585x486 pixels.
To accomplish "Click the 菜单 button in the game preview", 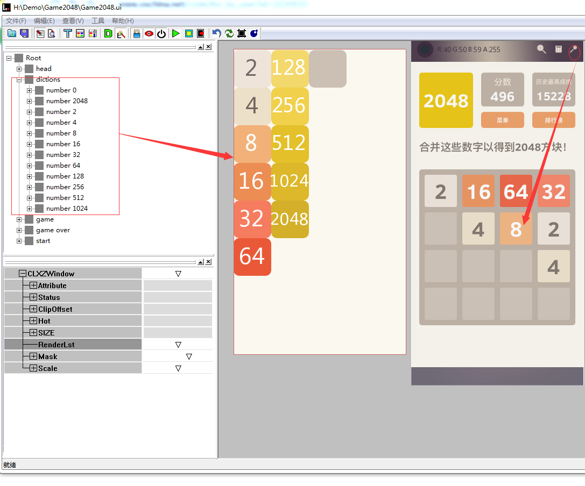I will (x=503, y=120).
